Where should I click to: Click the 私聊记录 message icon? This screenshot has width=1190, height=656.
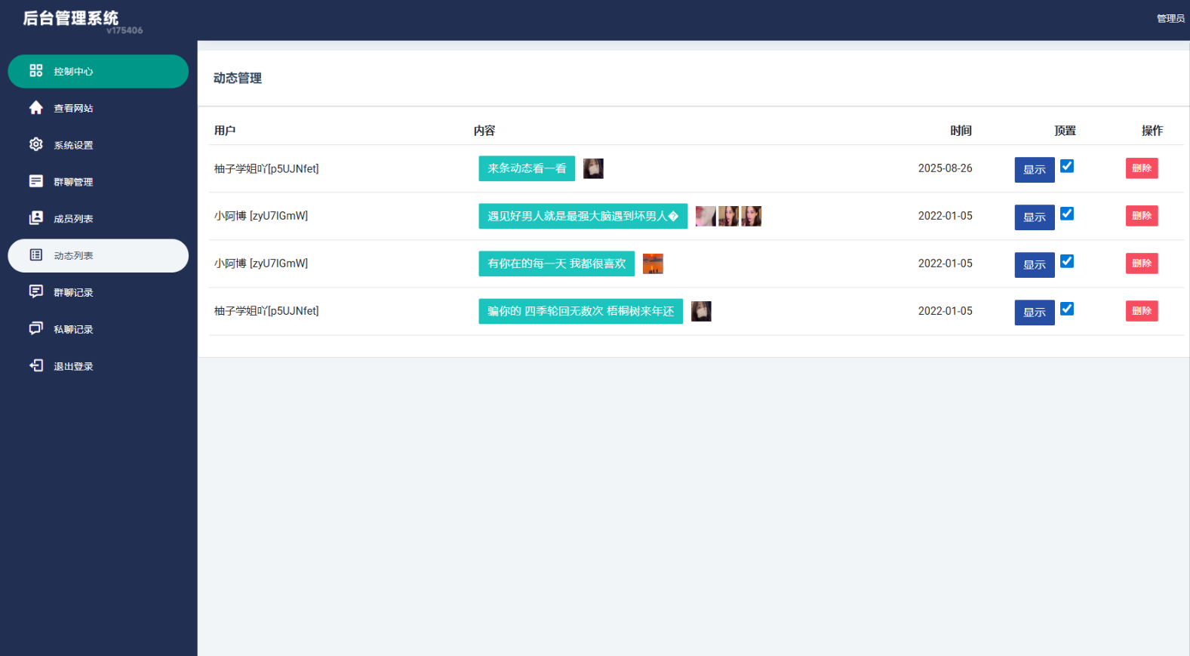35,328
